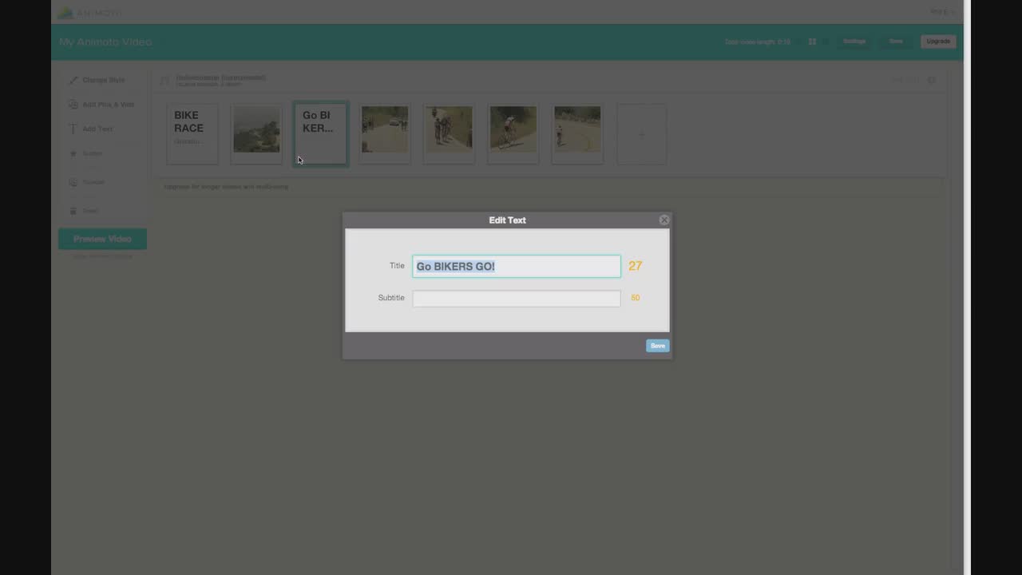The width and height of the screenshot is (1022, 575).
Task: Select the landscape coast photo thumbnail
Action: pyautogui.click(x=256, y=134)
